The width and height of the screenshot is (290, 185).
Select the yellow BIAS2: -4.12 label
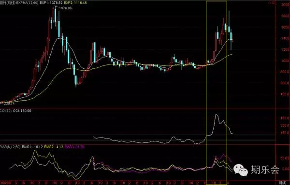click(54, 147)
